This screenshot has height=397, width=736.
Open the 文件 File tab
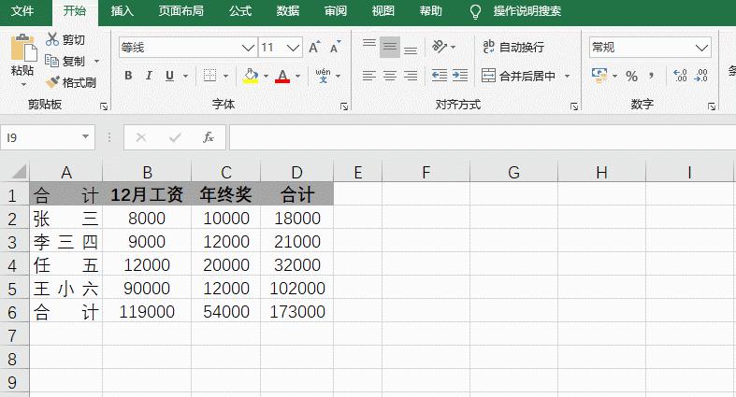(22, 11)
